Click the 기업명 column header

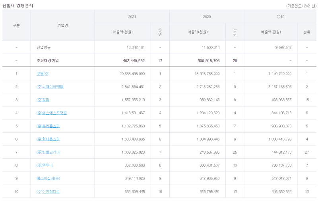62,25
